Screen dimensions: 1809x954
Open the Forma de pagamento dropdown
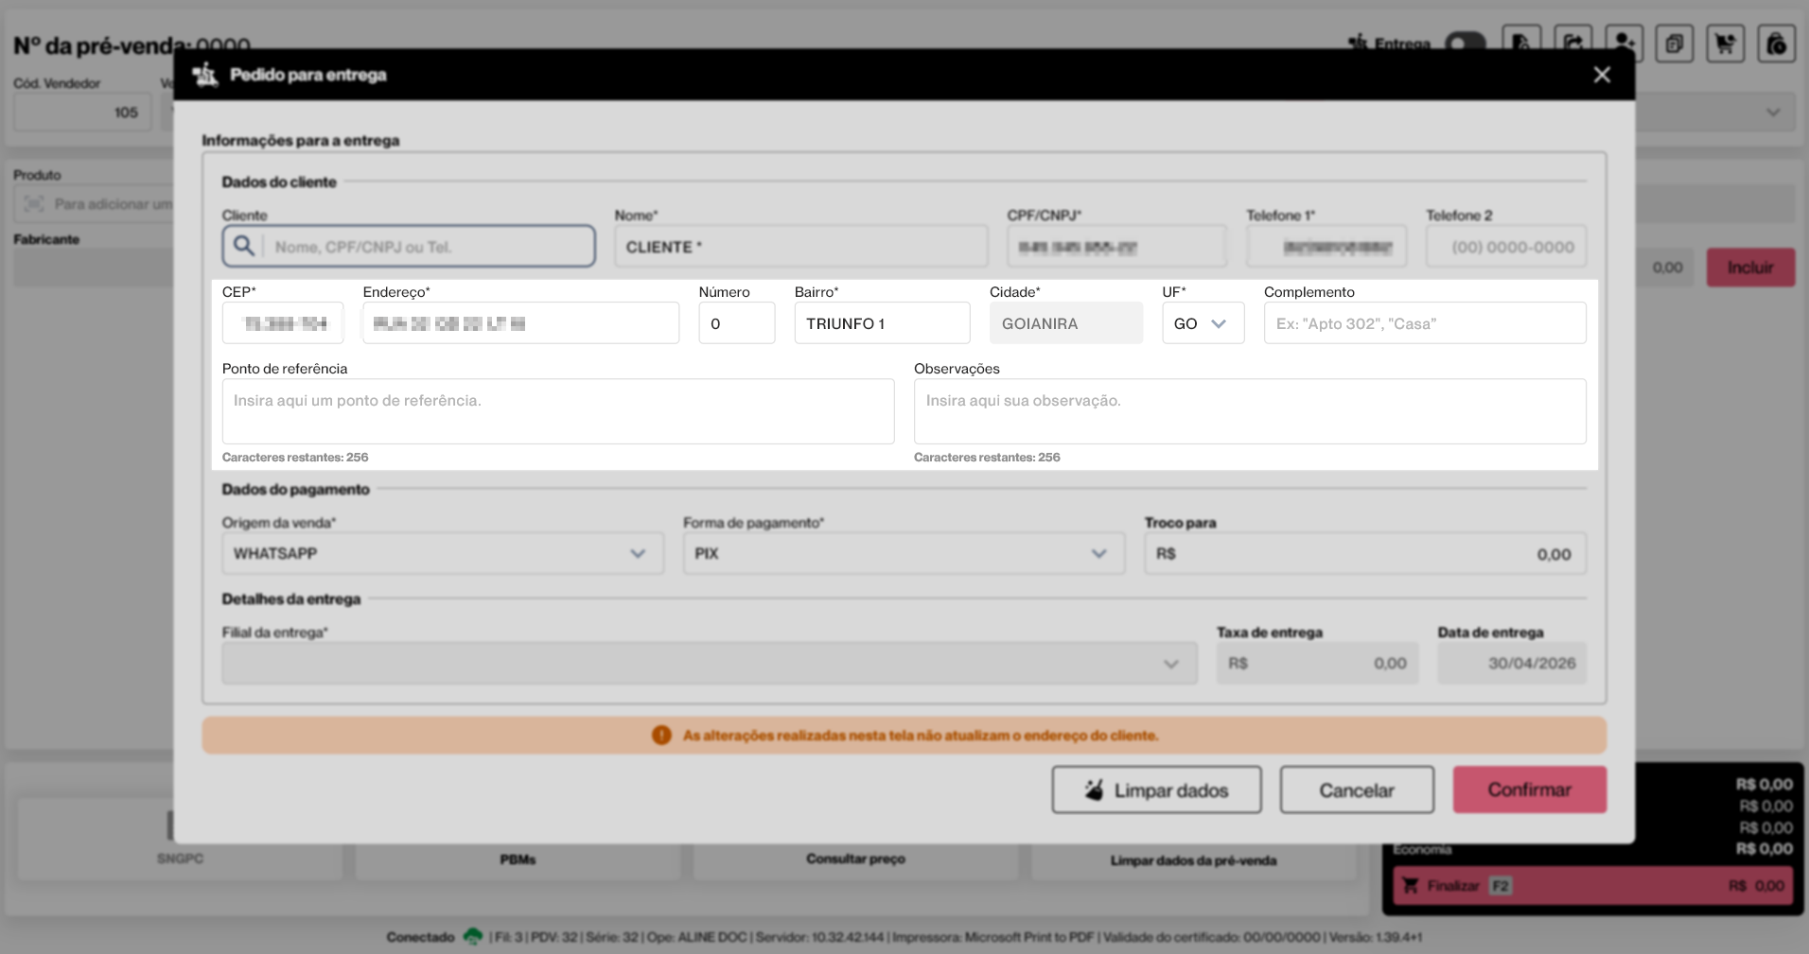tap(904, 553)
